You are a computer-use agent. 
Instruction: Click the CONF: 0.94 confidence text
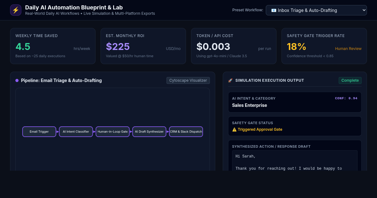pos(346,98)
